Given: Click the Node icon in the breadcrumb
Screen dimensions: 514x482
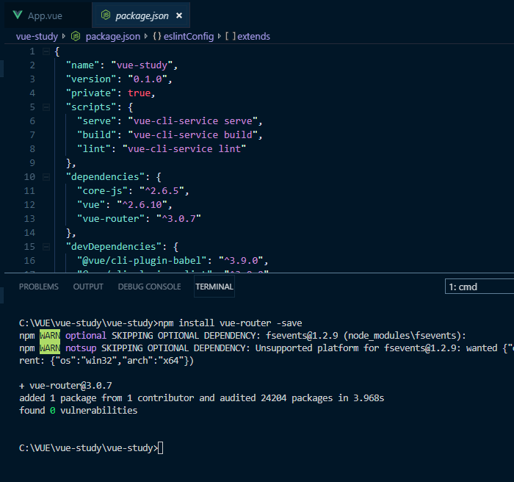Looking at the screenshot, I should (76, 36).
